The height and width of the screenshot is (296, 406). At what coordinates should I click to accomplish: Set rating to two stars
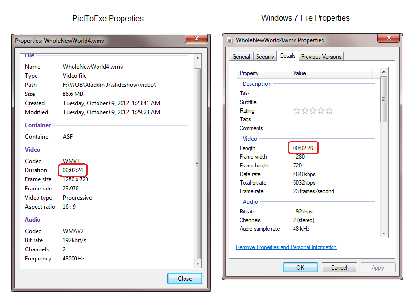coord(305,111)
